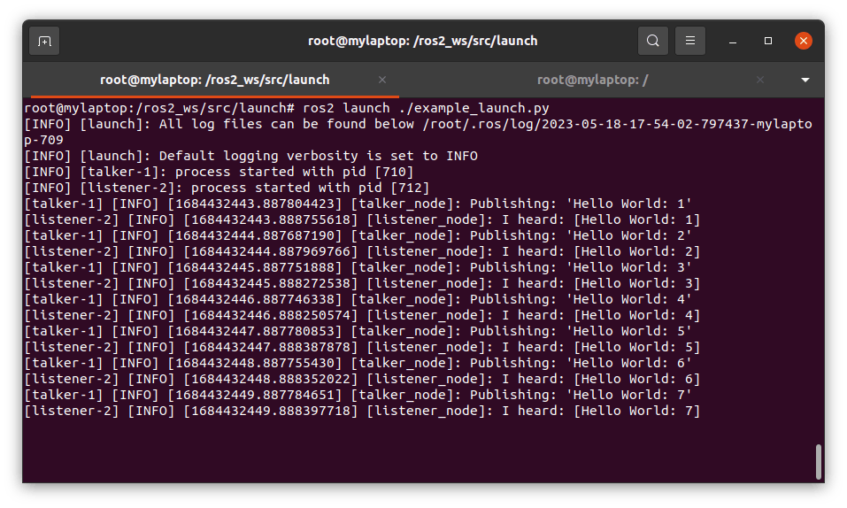
Task: Open a new terminal tab
Action: tap(44, 41)
